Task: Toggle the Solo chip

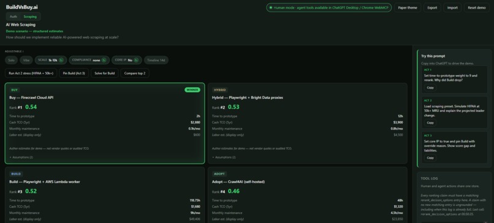Action: (11, 60)
